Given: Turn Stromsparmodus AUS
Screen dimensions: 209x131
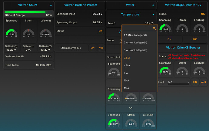Looking at the screenshot, I should tap(101, 48).
